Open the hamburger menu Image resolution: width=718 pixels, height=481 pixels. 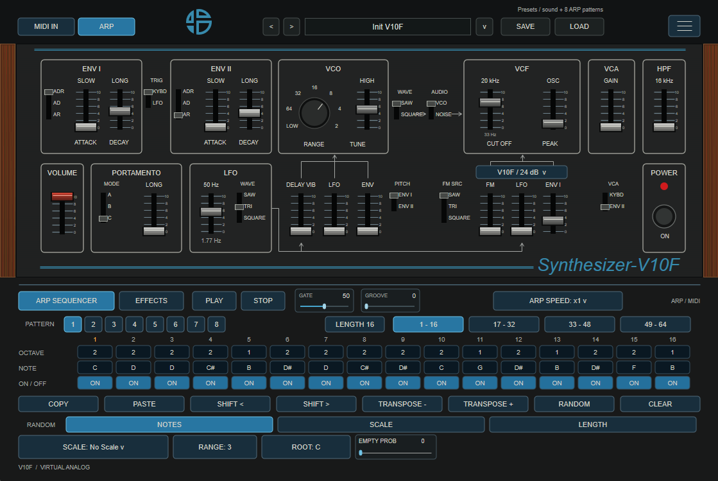pyautogui.click(x=684, y=26)
